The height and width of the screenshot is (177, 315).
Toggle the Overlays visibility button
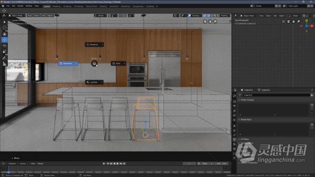[189, 16]
